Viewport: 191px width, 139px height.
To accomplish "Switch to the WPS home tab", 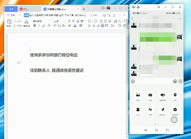I will click(x=11, y=9).
